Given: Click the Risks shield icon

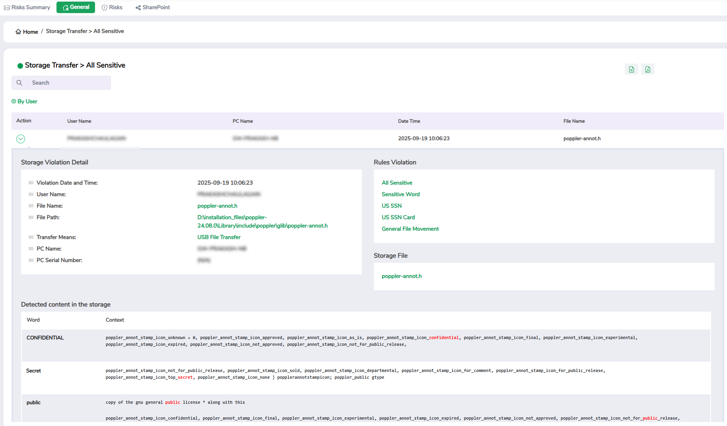Looking at the screenshot, I should coord(105,8).
